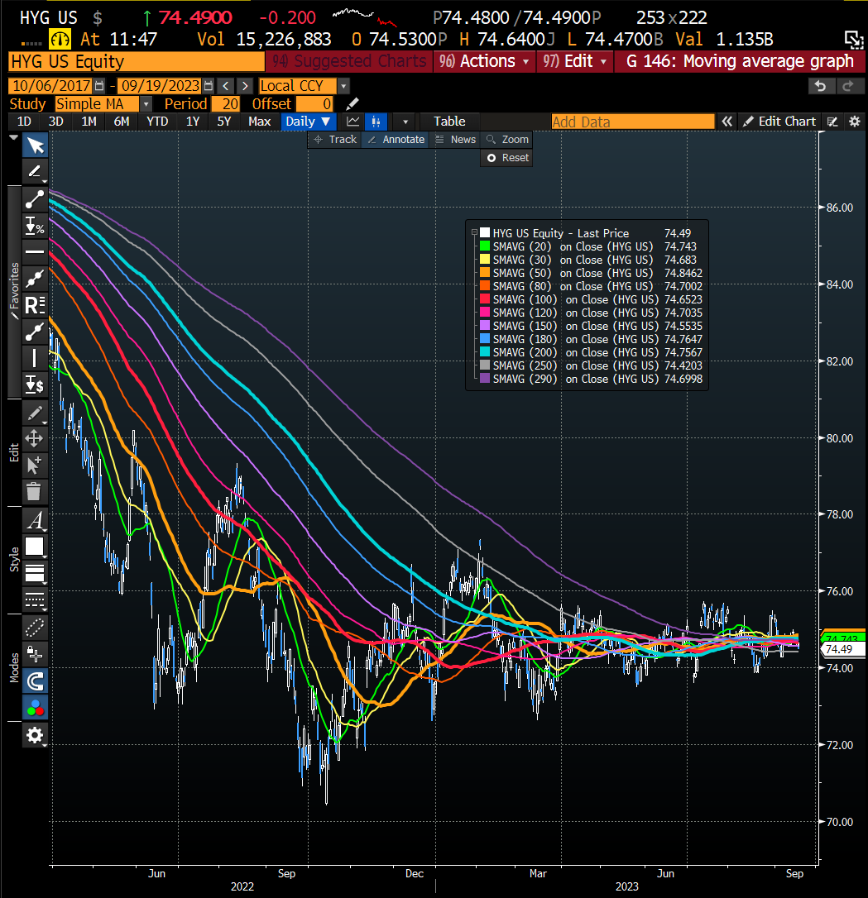Viewport: 868px width, 898px height.
Task: Collapse the legend box expander
Action: pyautogui.click(x=474, y=232)
